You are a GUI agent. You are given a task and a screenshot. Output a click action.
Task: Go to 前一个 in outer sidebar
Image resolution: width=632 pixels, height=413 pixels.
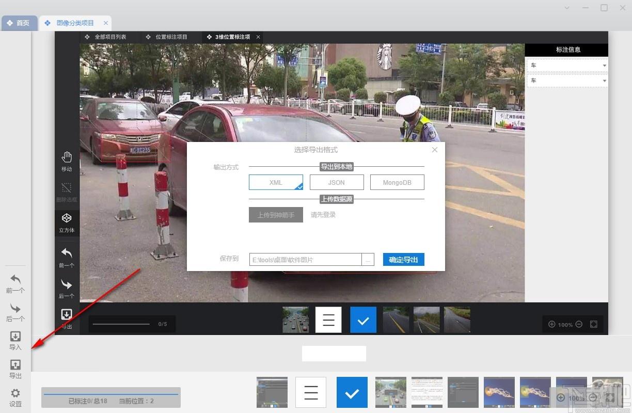15,284
